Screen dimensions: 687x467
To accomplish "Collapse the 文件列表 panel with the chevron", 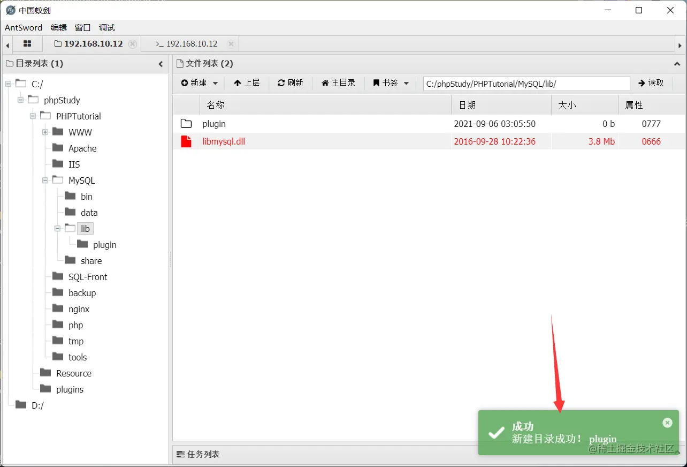I will point(677,64).
